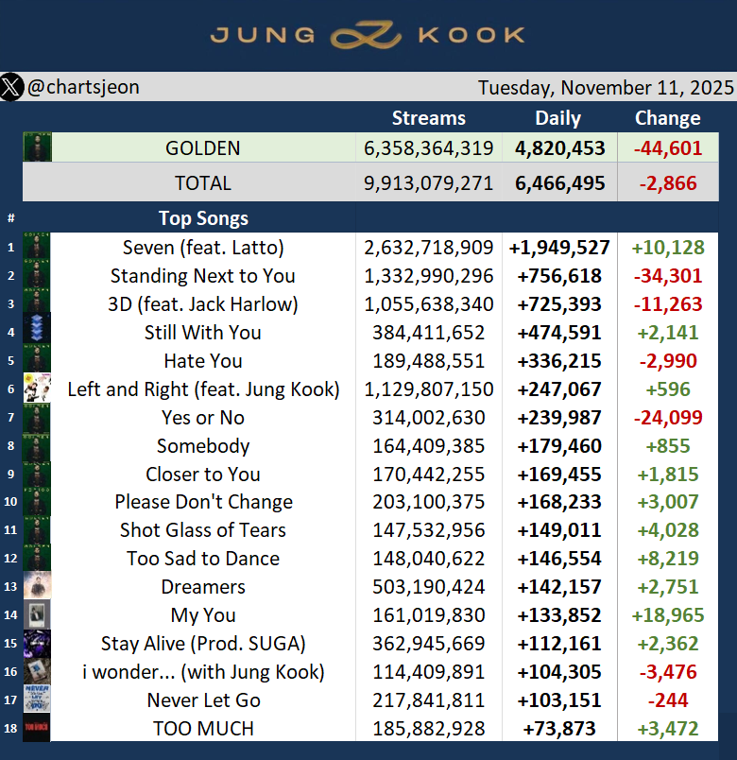
Task: Click song title Hate You
Action: coord(203,361)
